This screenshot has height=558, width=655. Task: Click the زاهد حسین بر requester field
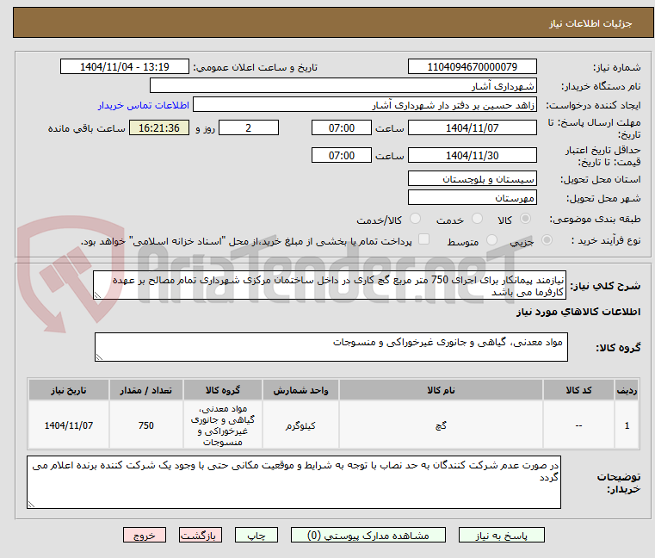(365, 105)
